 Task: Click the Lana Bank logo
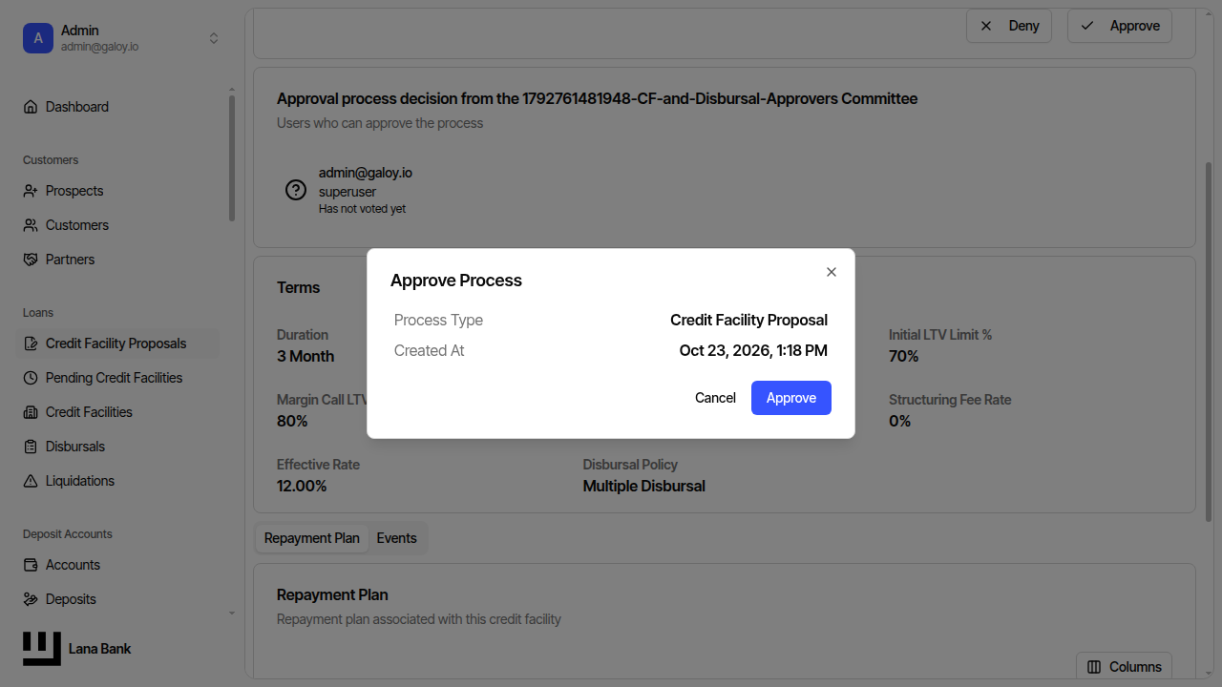click(42, 649)
